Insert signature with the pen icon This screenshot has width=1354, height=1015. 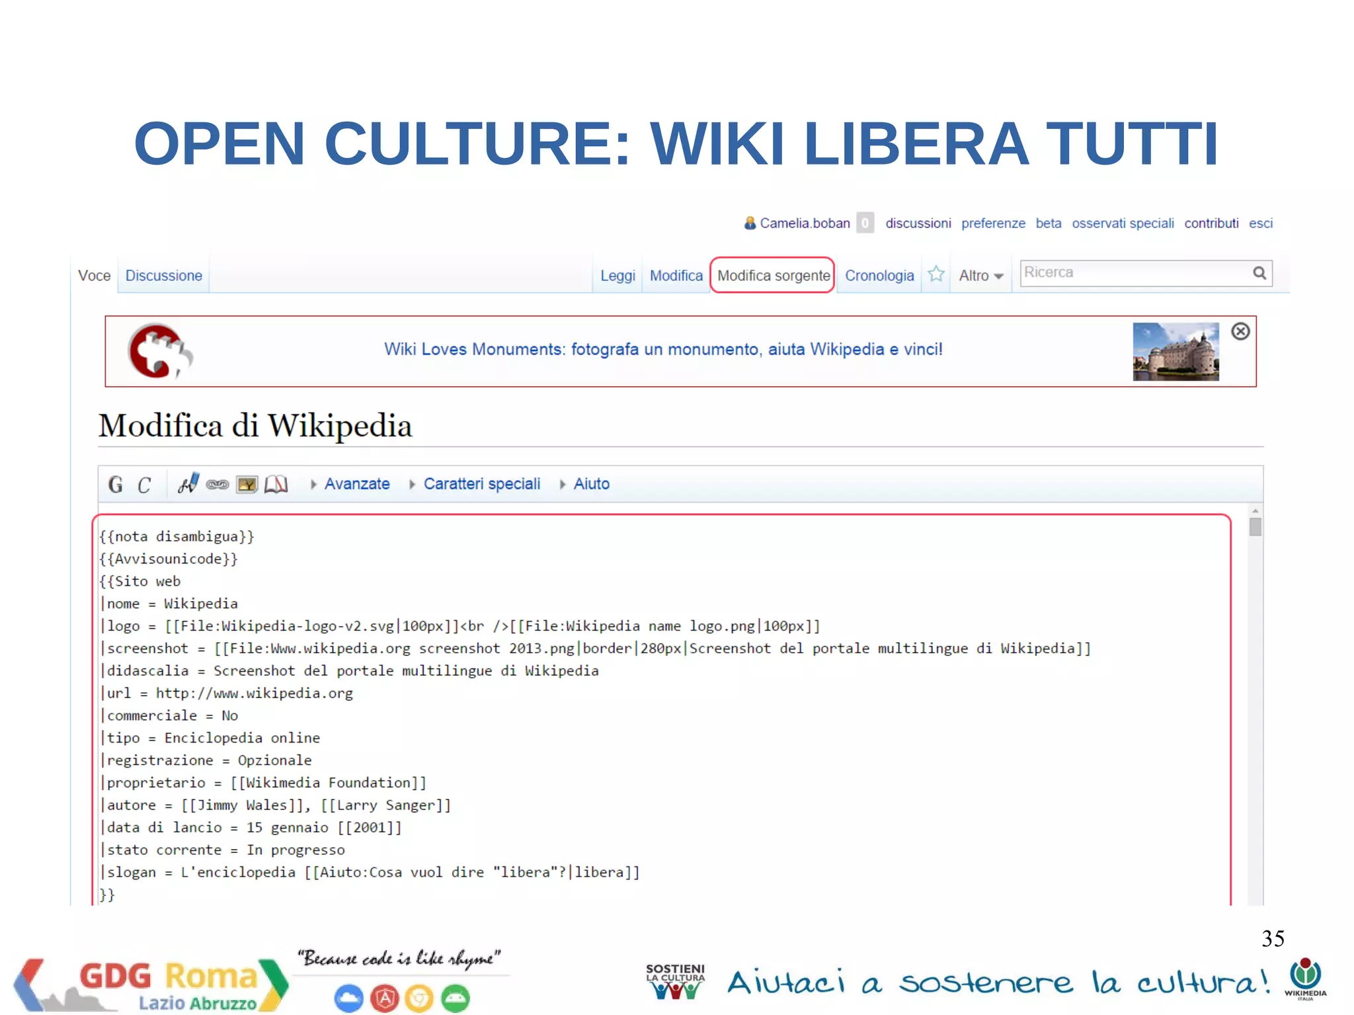[188, 483]
